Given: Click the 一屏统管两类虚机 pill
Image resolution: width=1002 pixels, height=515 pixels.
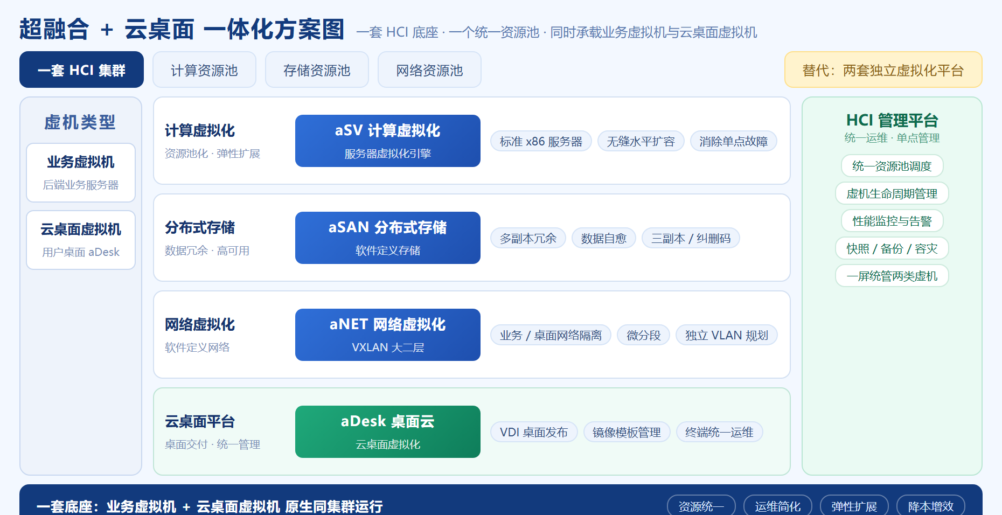Looking at the screenshot, I should pos(892,276).
